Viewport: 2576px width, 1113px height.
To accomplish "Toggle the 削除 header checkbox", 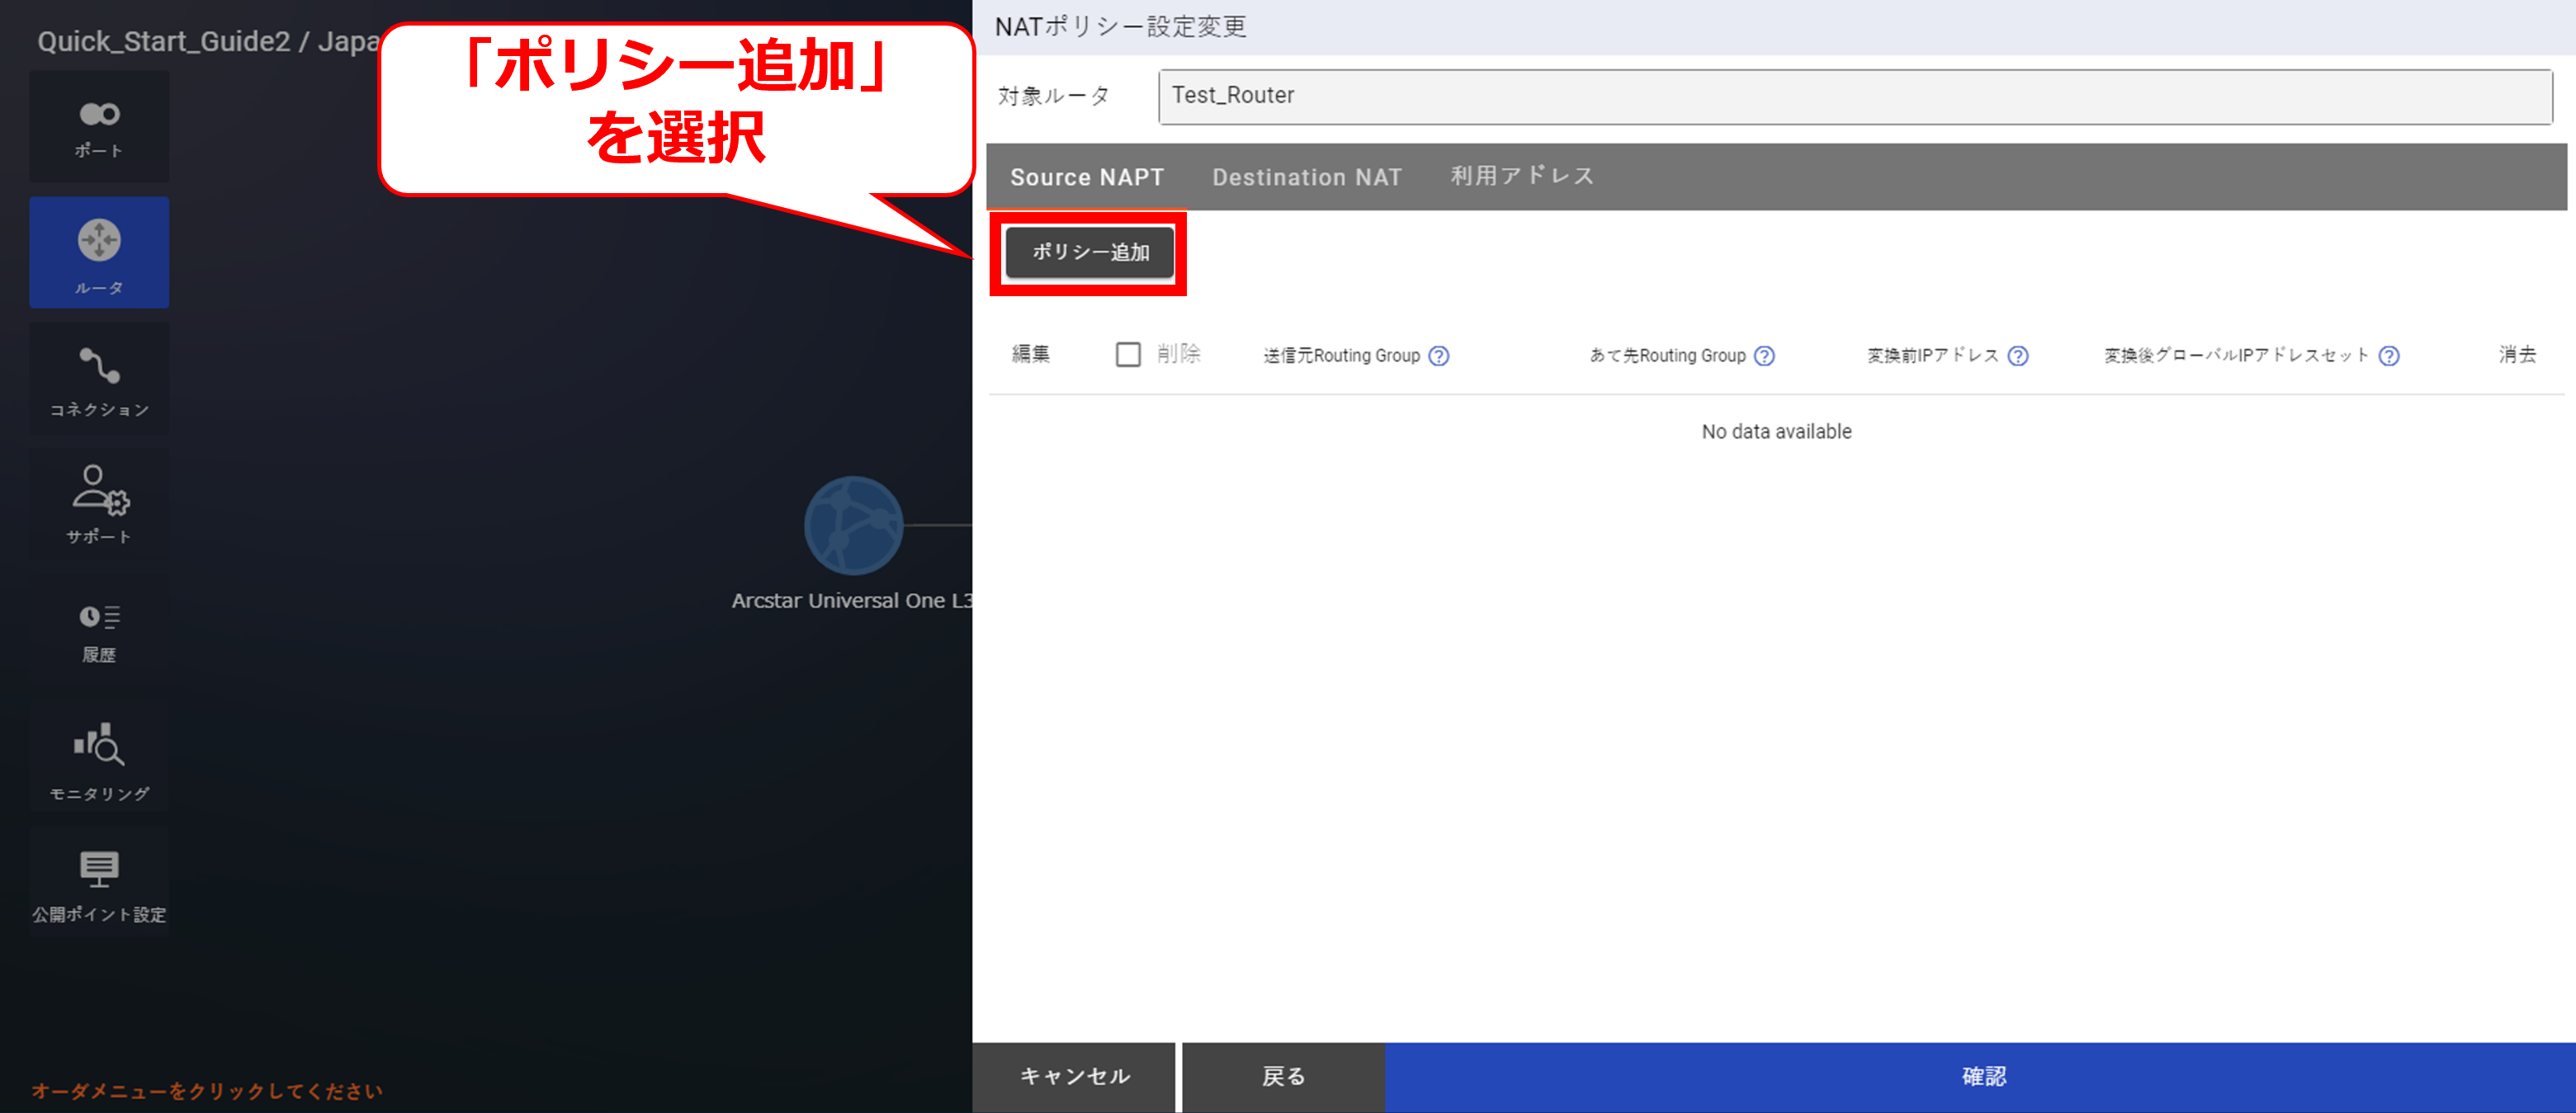I will (x=1127, y=354).
